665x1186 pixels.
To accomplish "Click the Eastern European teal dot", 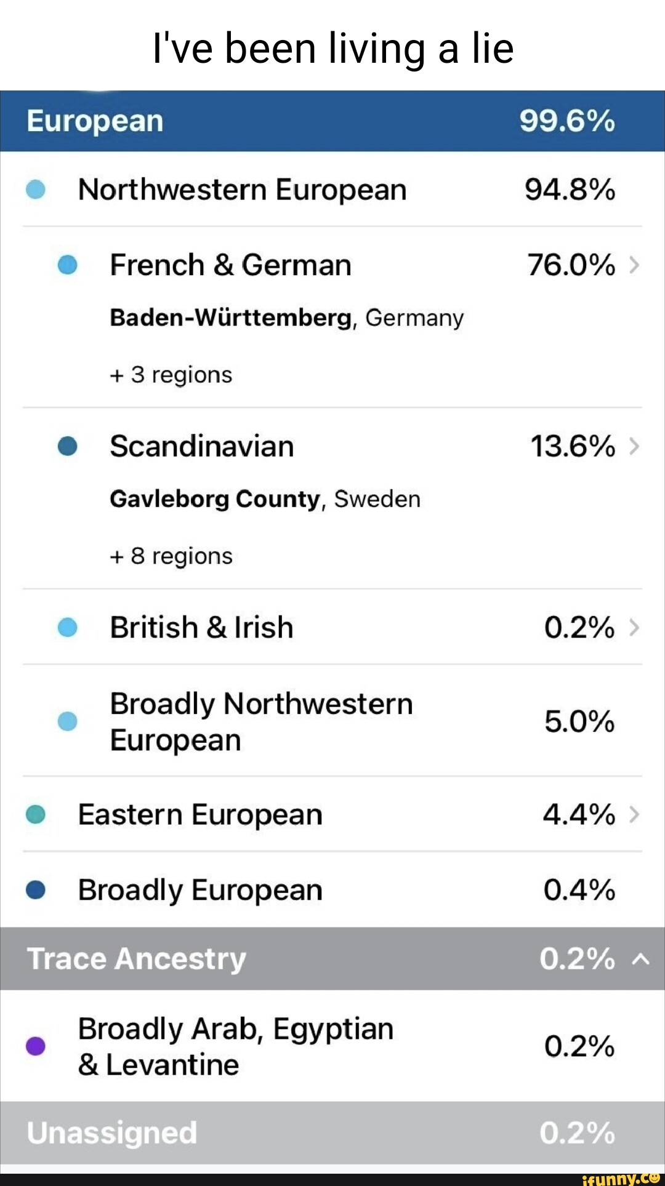I will point(36,814).
